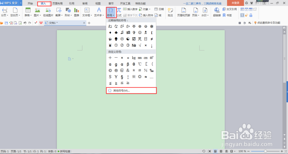Image resolution: width=288 pixels, height=154 pixels.
Task: Insert the ℃ degree Celsius symbol
Action: click(140, 64)
